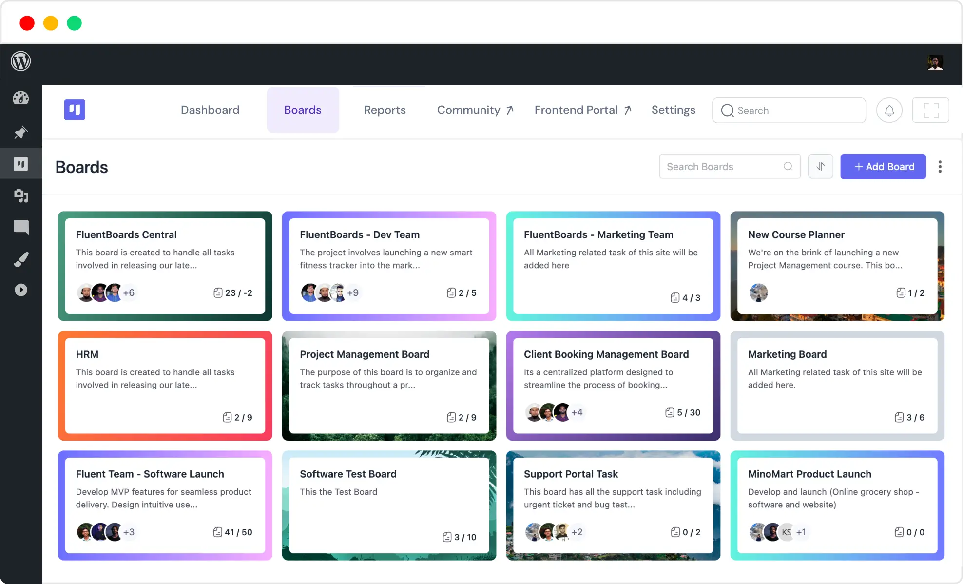The height and width of the screenshot is (584, 963).
Task: Click the Add Board button
Action: coord(883,167)
